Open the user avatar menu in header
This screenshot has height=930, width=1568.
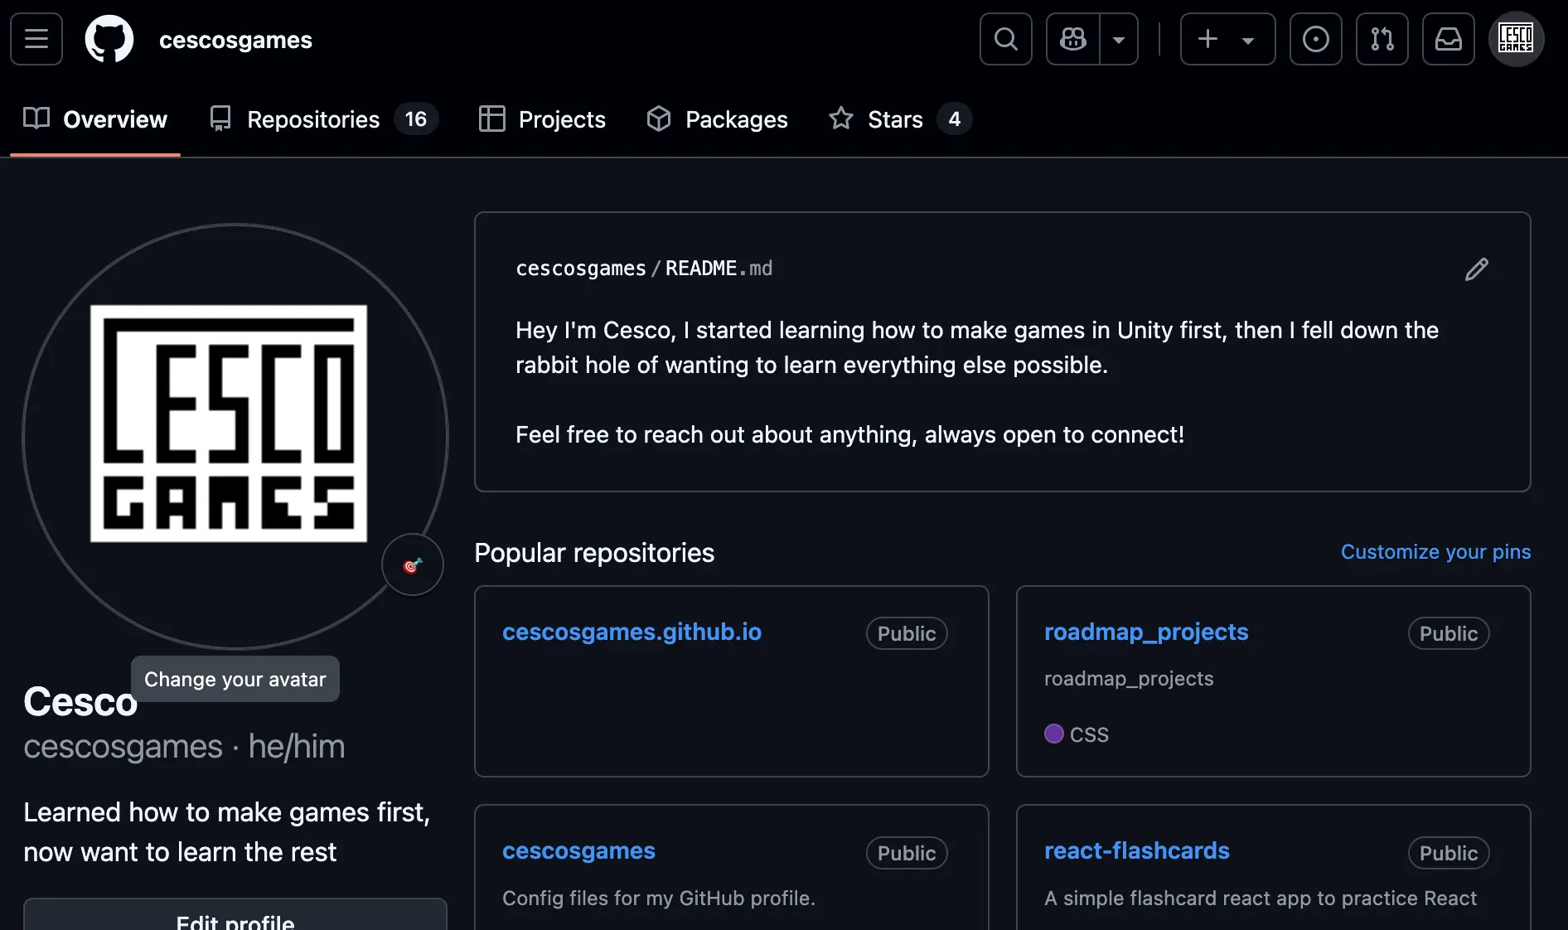[1516, 39]
